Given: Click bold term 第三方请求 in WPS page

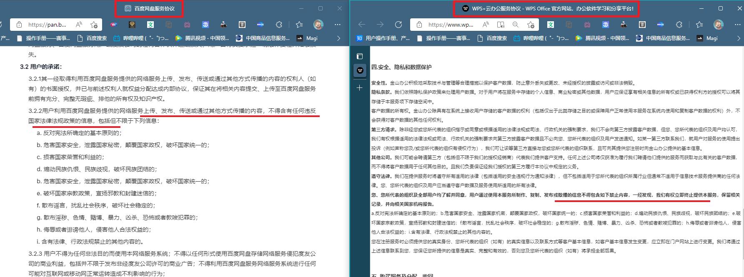Looking at the screenshot, I should (x=383, y=130).
